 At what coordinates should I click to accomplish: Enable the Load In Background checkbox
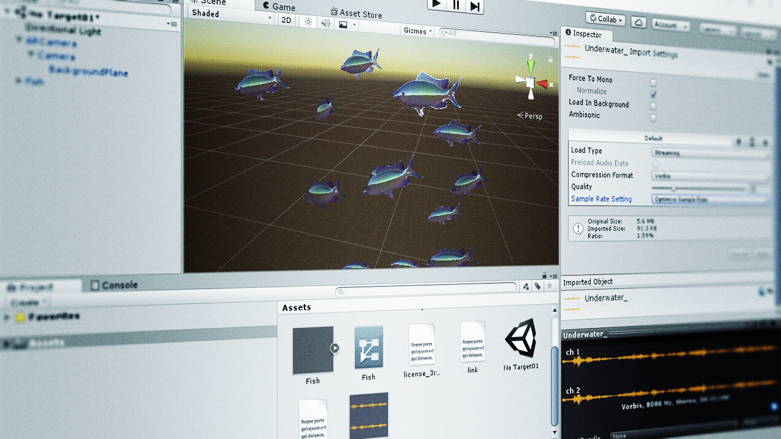click(653, 106)
